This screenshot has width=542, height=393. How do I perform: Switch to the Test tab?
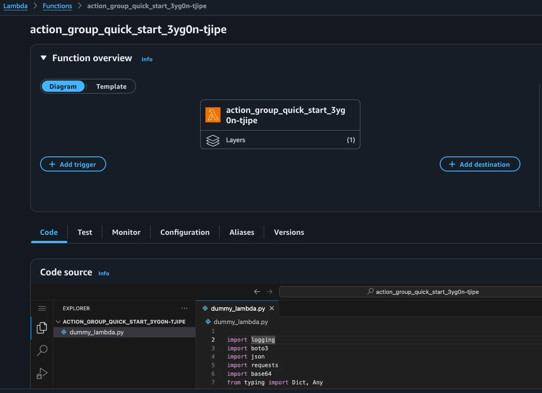[85, 232]
